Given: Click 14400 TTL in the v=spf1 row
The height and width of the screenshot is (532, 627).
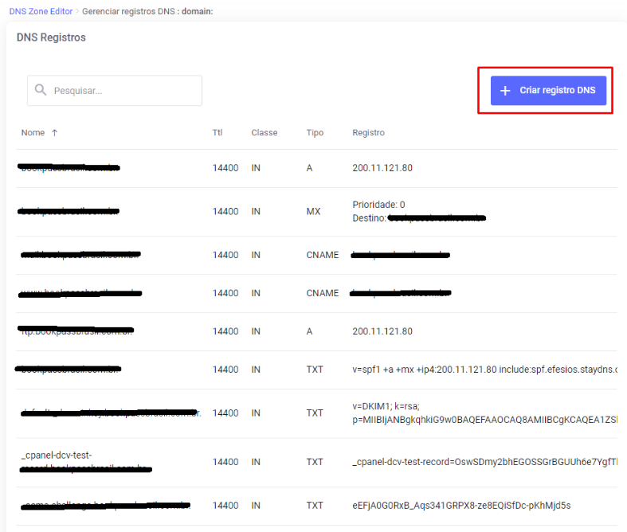Looking at the screenshot, I should pos(225,370).
